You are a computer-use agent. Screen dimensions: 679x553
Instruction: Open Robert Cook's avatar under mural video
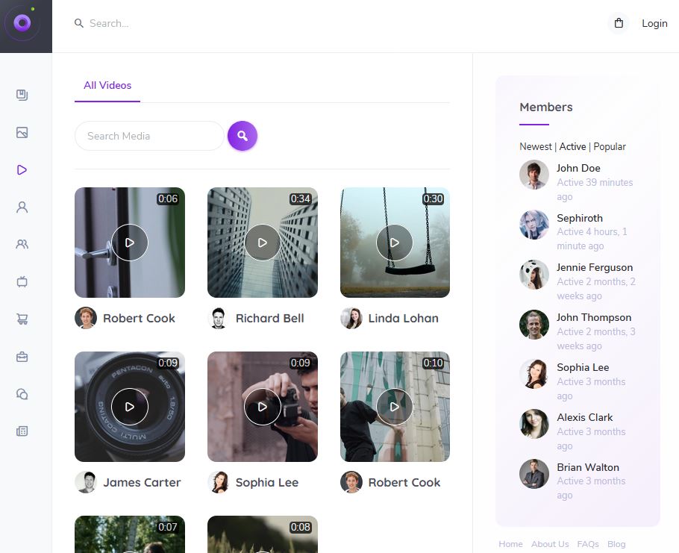351,482
